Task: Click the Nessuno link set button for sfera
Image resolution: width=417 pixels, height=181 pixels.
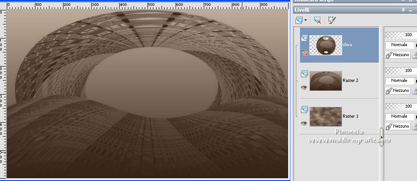Action: [398, 55]
